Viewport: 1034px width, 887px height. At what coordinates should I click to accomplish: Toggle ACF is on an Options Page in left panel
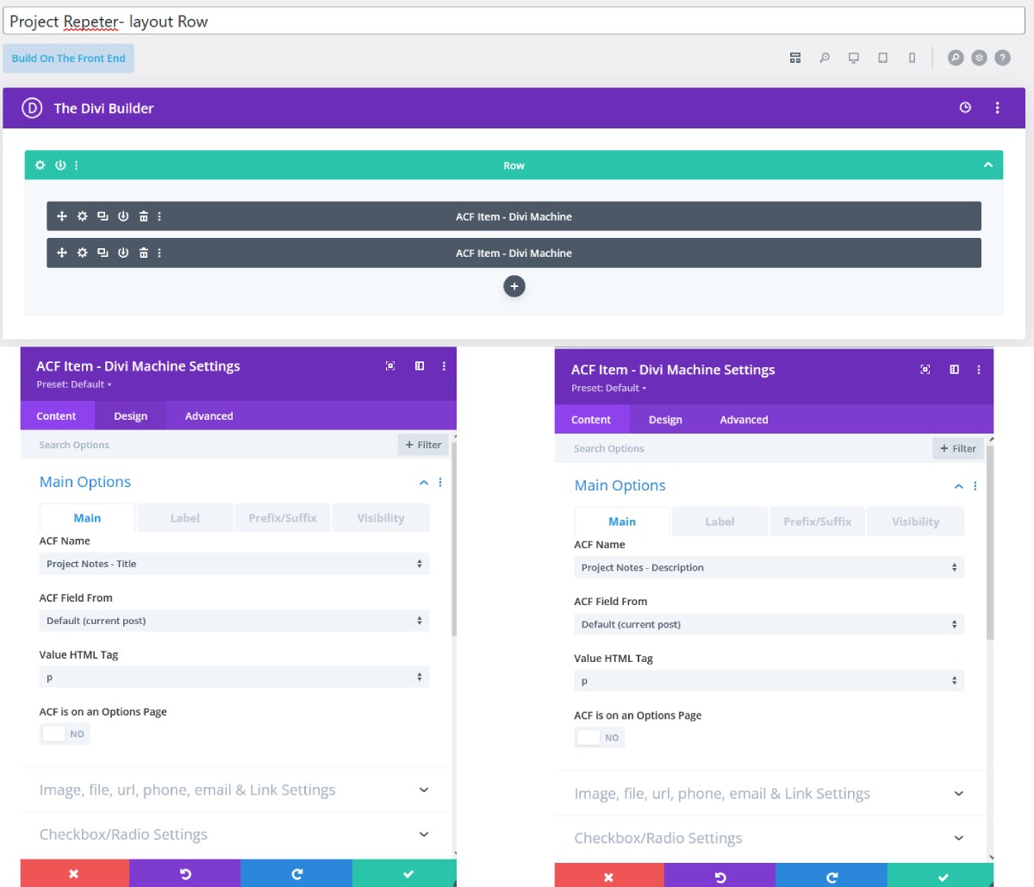tap(65, 734)
